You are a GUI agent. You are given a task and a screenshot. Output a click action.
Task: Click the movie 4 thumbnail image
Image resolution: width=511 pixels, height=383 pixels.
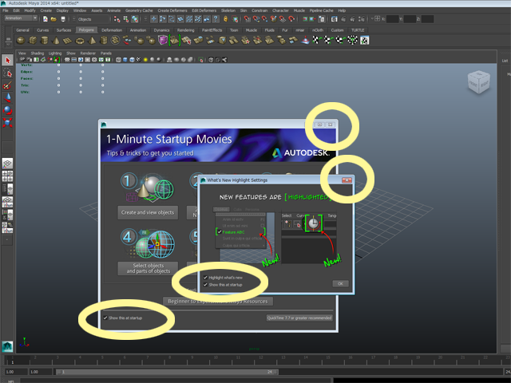pyautogui.click(x=148, y=243)
